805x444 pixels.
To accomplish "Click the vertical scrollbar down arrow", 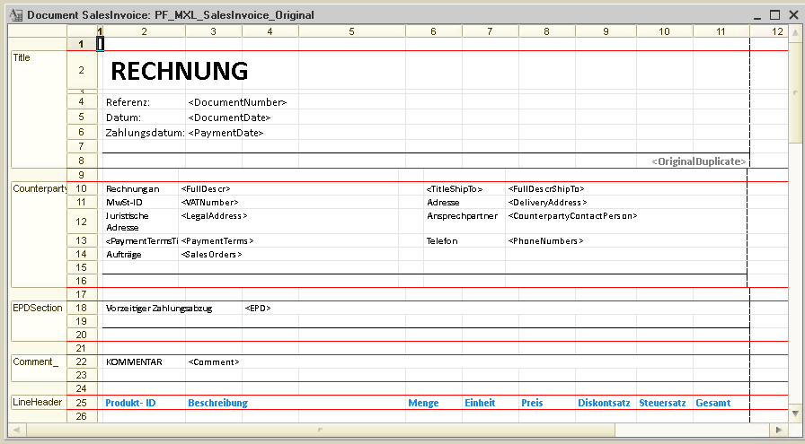I will point(795,414).
